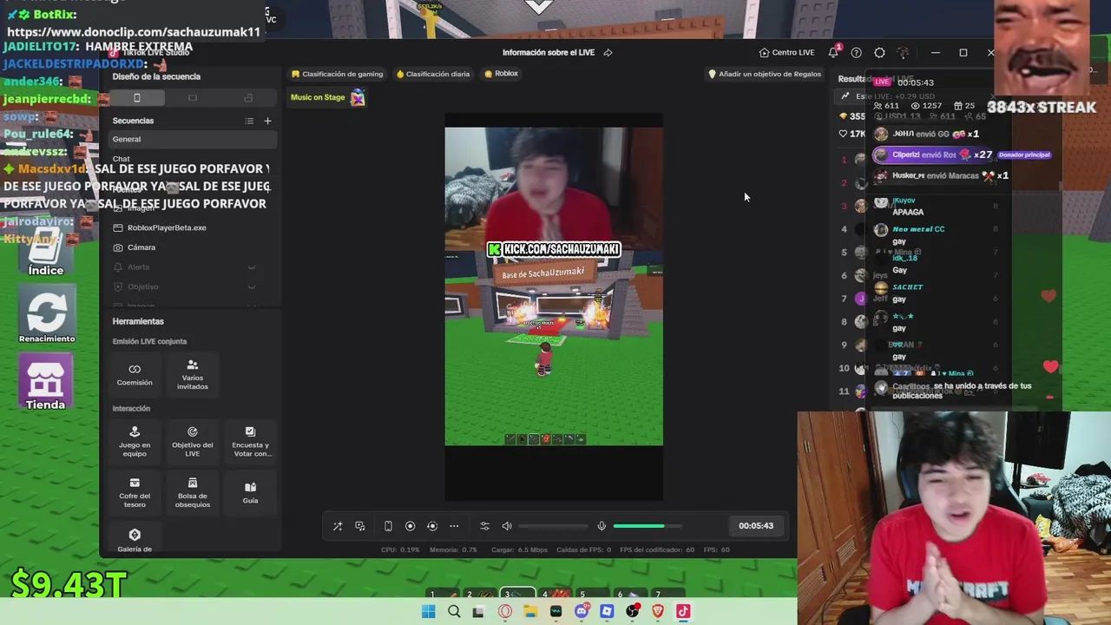Open the Clasificación de gaming tab
The image size is (1111, 625).
pos(337,74)
